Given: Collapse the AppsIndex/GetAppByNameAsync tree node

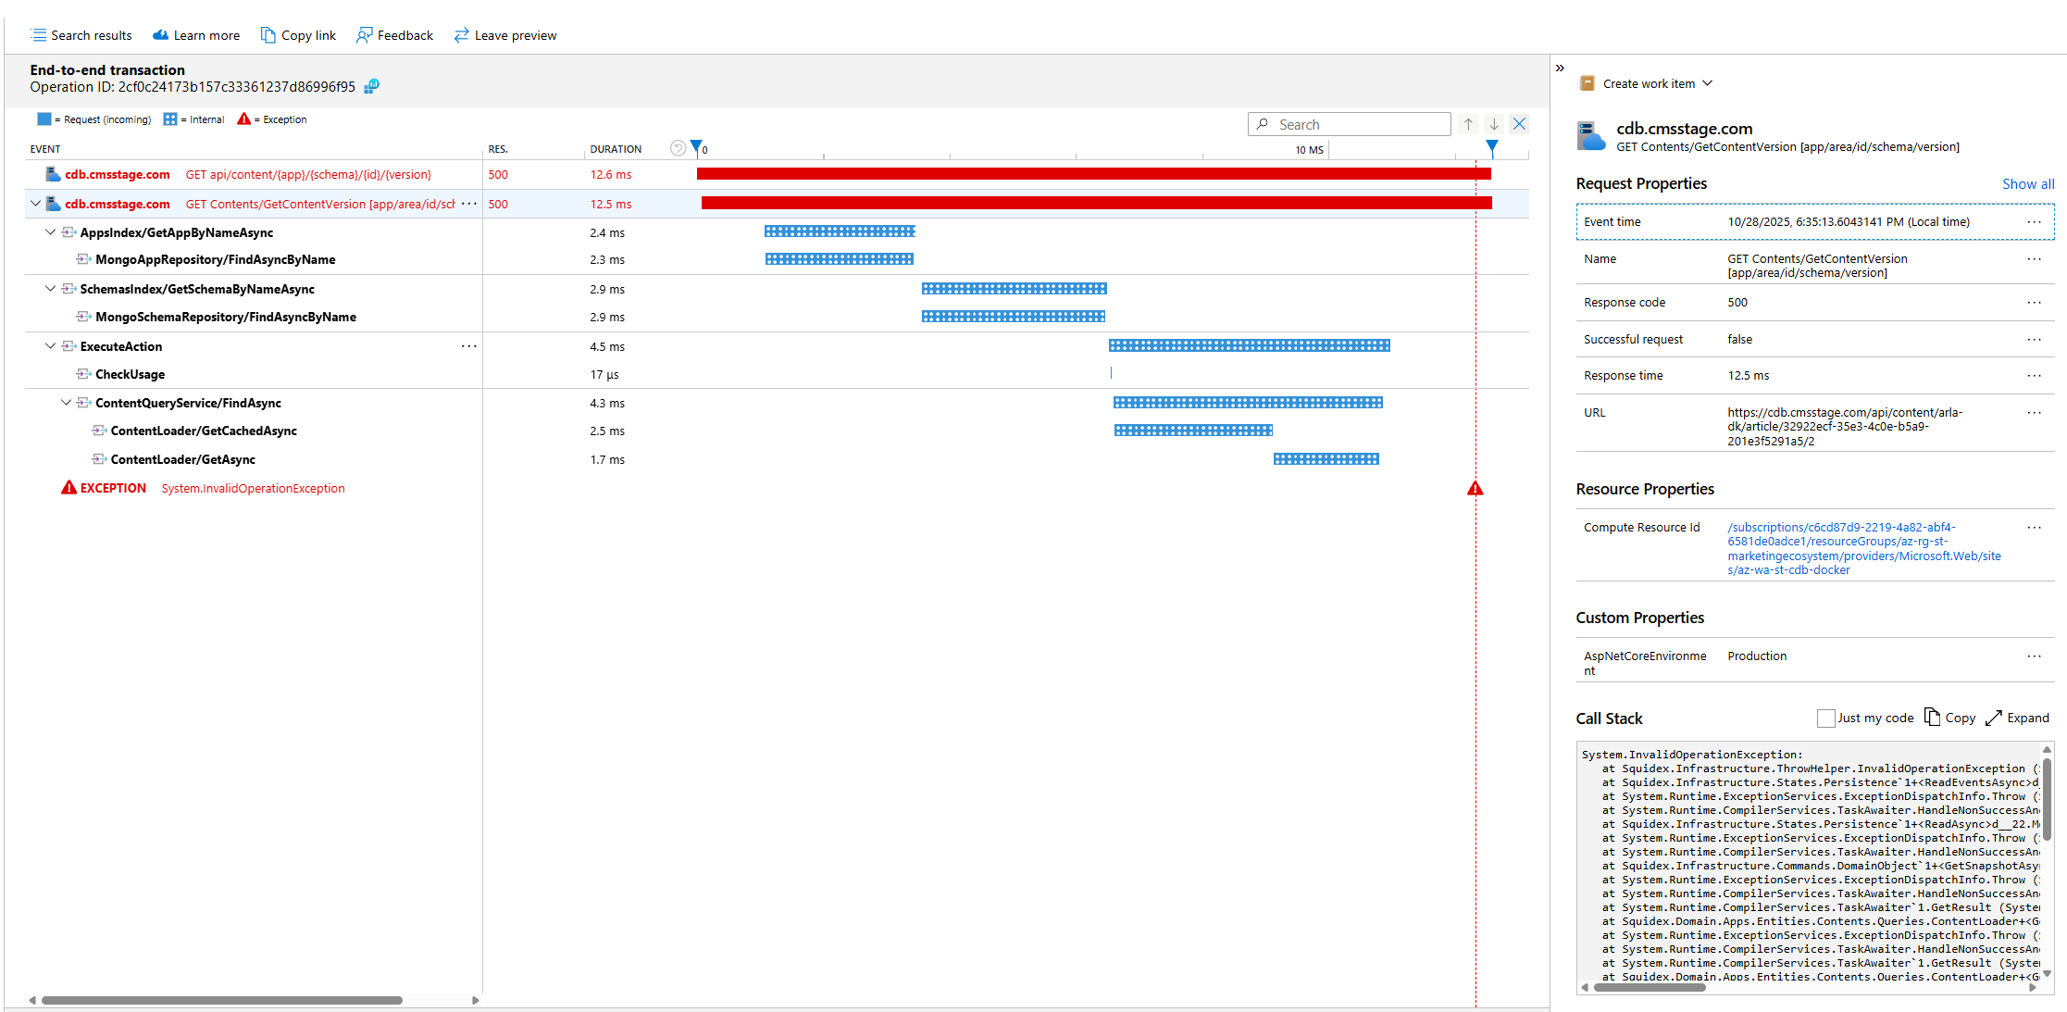Looking at the screenshot, I should 50,232.
